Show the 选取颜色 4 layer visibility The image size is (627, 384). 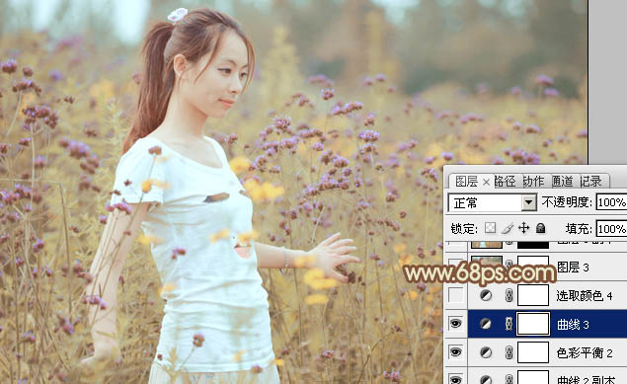pyautogui.click(x=455, y=295)
